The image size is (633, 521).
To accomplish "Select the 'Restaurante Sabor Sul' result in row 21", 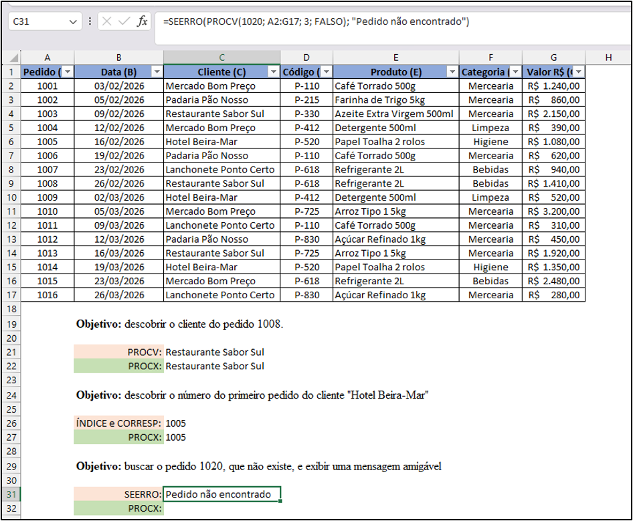I will 221,352.
